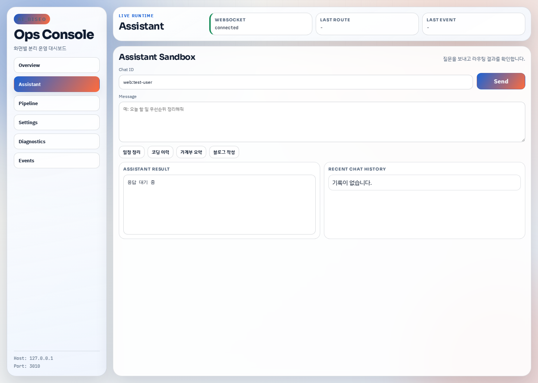538x383 pixels.
Task: Open the Events screen
Action: tap(56, 160)
